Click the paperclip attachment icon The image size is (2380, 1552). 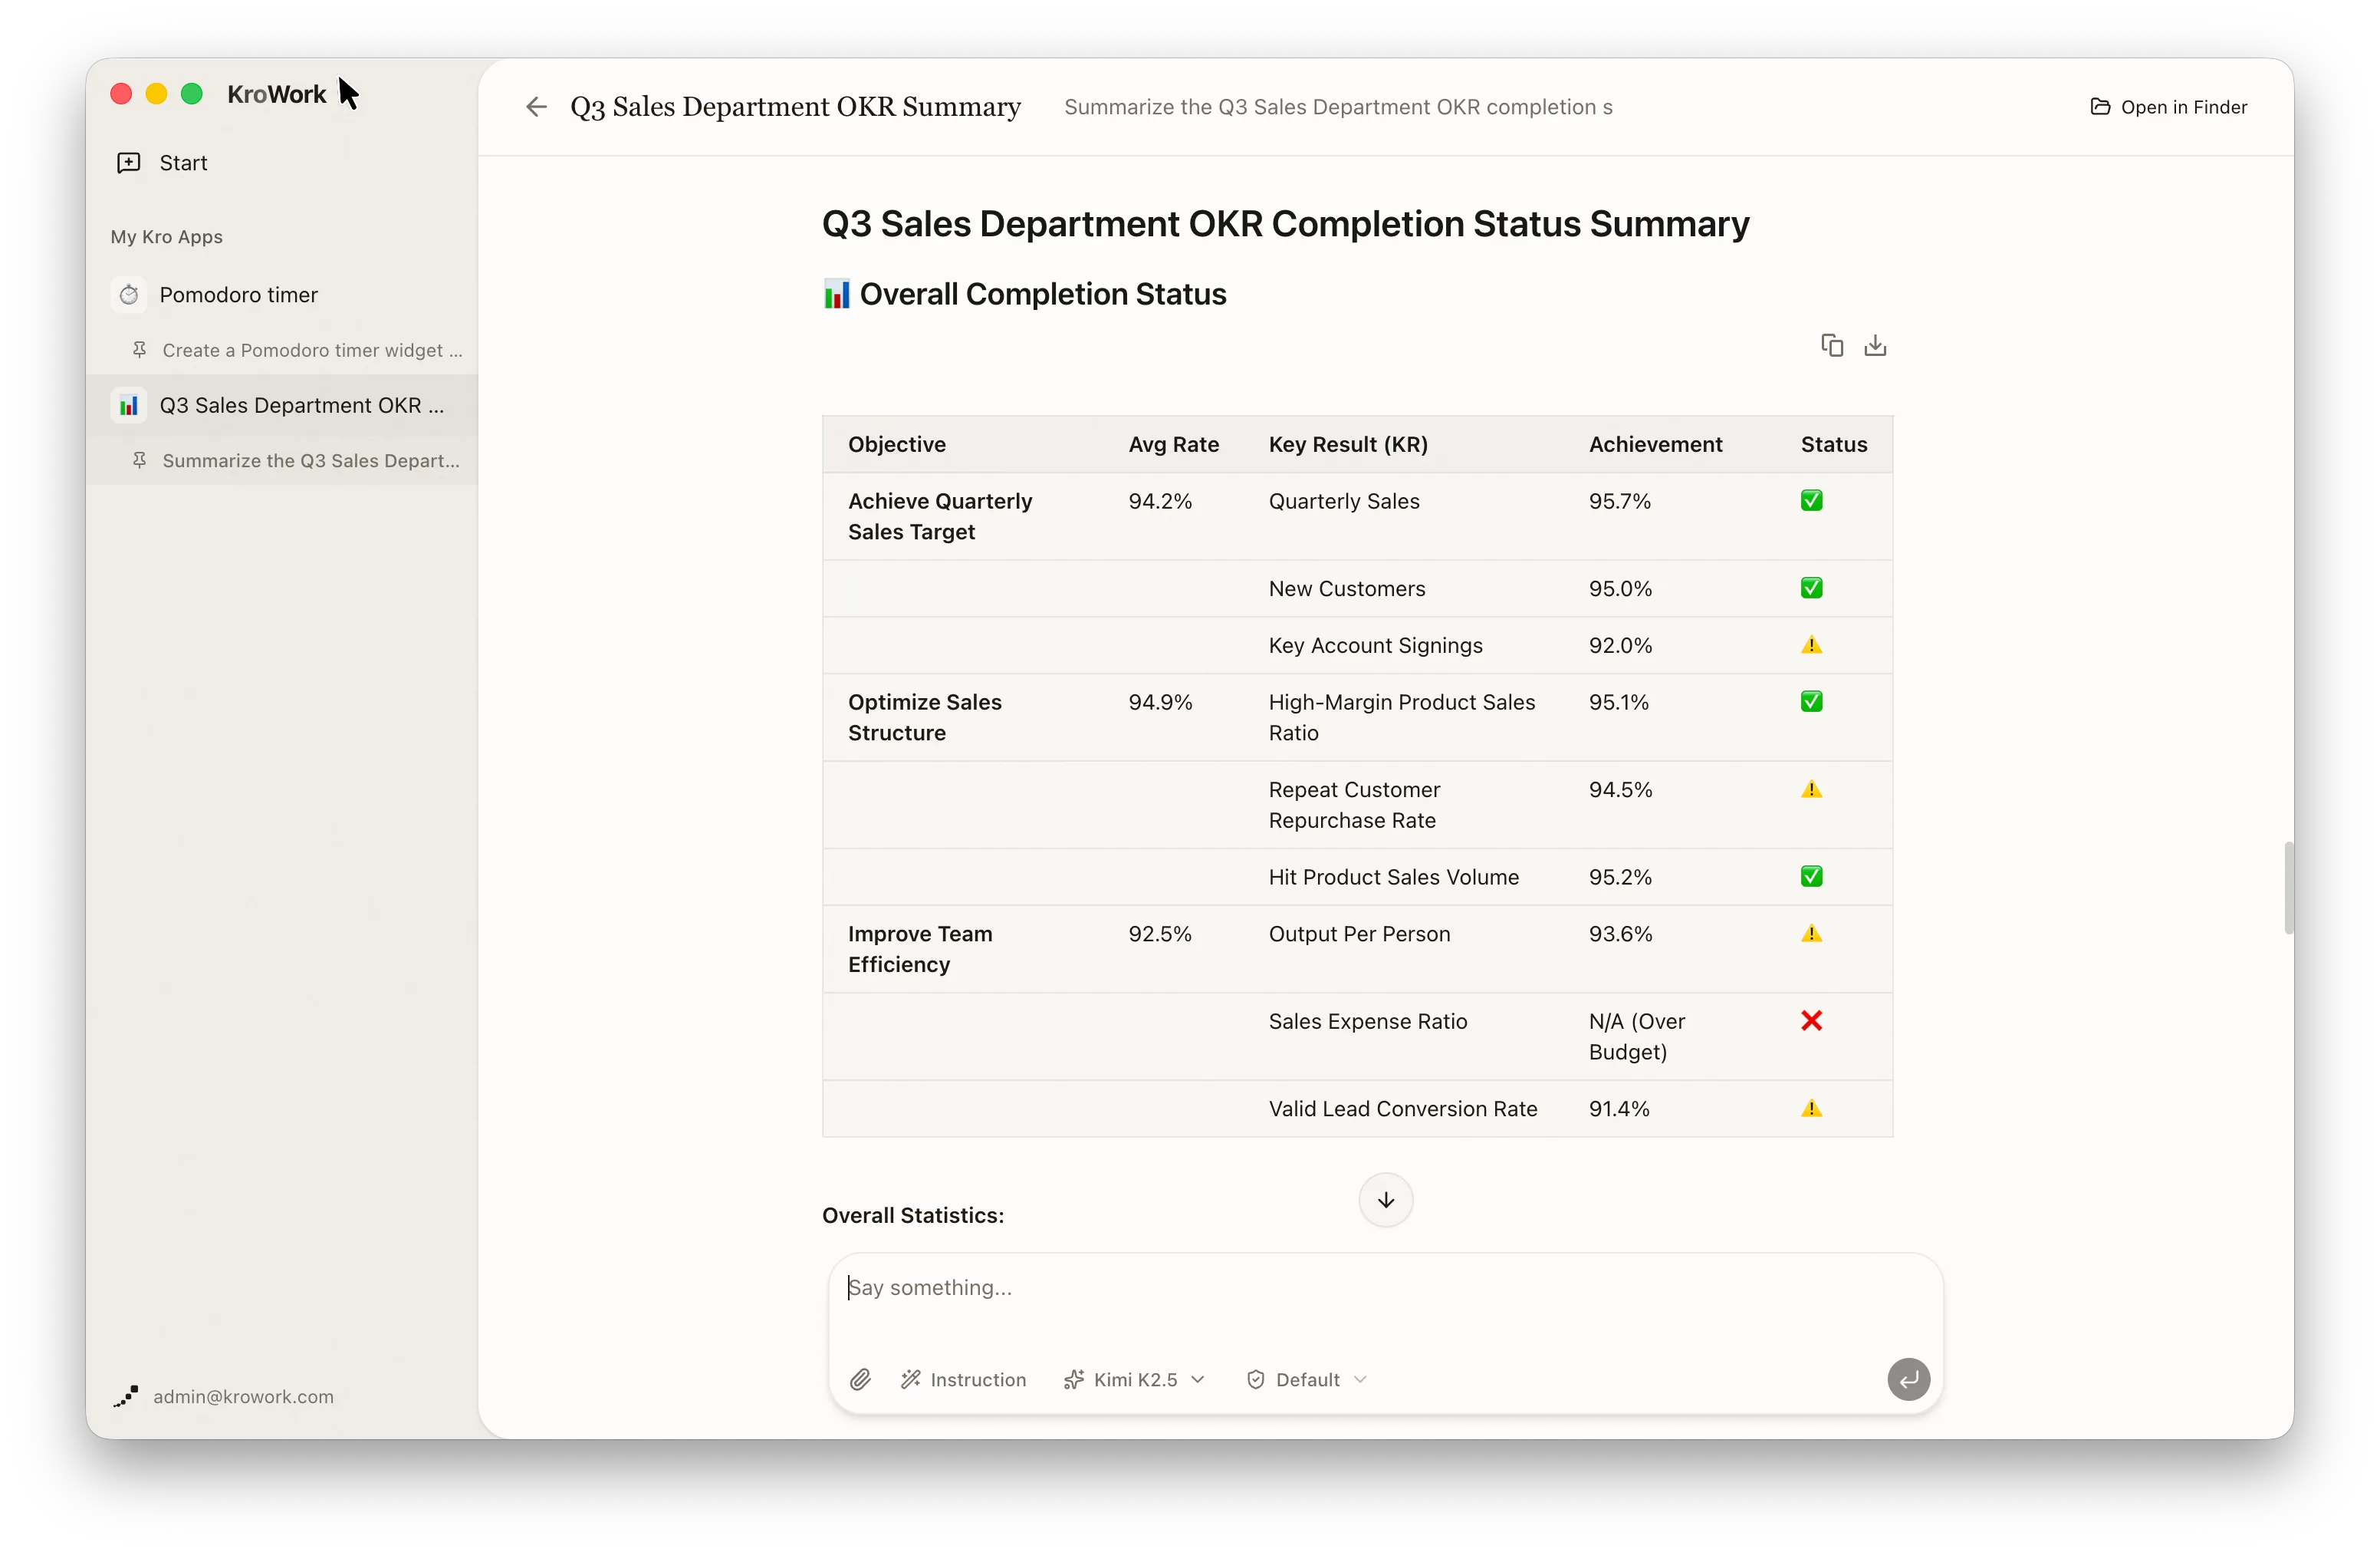pos(860,1379)
